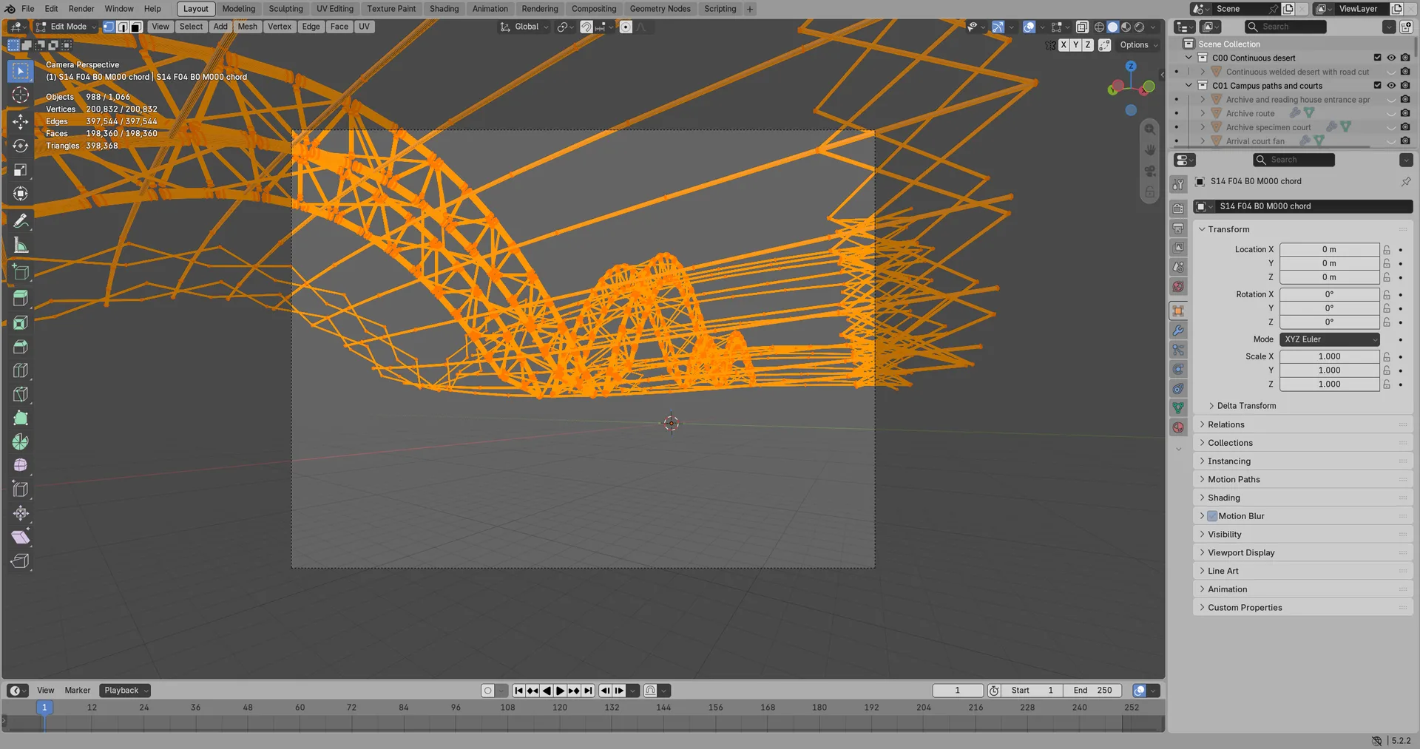The image size is (1420, 749).
Task: Activate the Annotate pencil tool
Action: pyautogui.click(x=21, y=221)
